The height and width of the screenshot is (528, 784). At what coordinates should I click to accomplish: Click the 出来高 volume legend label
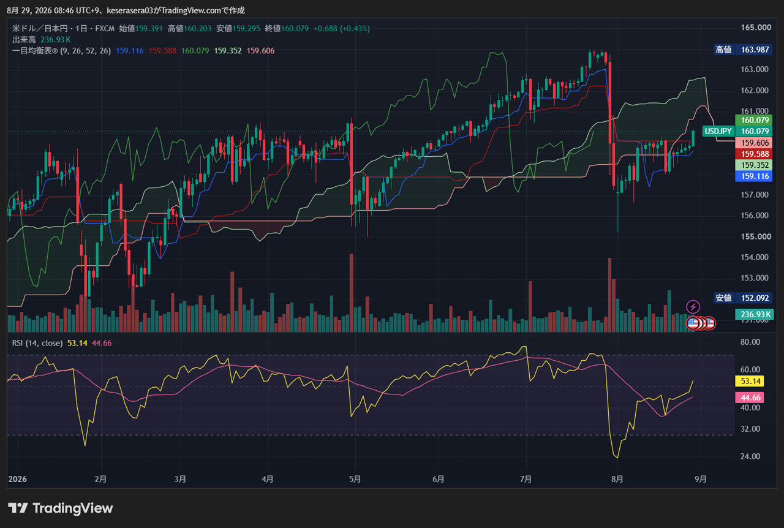[24, 40]
